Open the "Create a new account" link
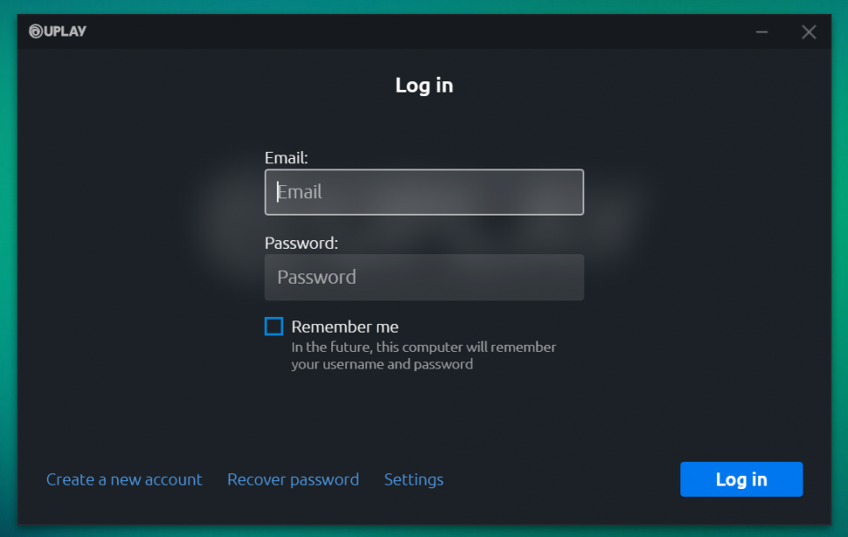Viewport: 848px width, 537px height. [124, 479]
